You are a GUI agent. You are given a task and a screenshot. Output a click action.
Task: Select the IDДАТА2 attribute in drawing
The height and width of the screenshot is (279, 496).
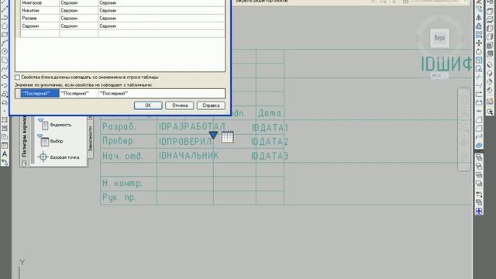pos(270,141)
